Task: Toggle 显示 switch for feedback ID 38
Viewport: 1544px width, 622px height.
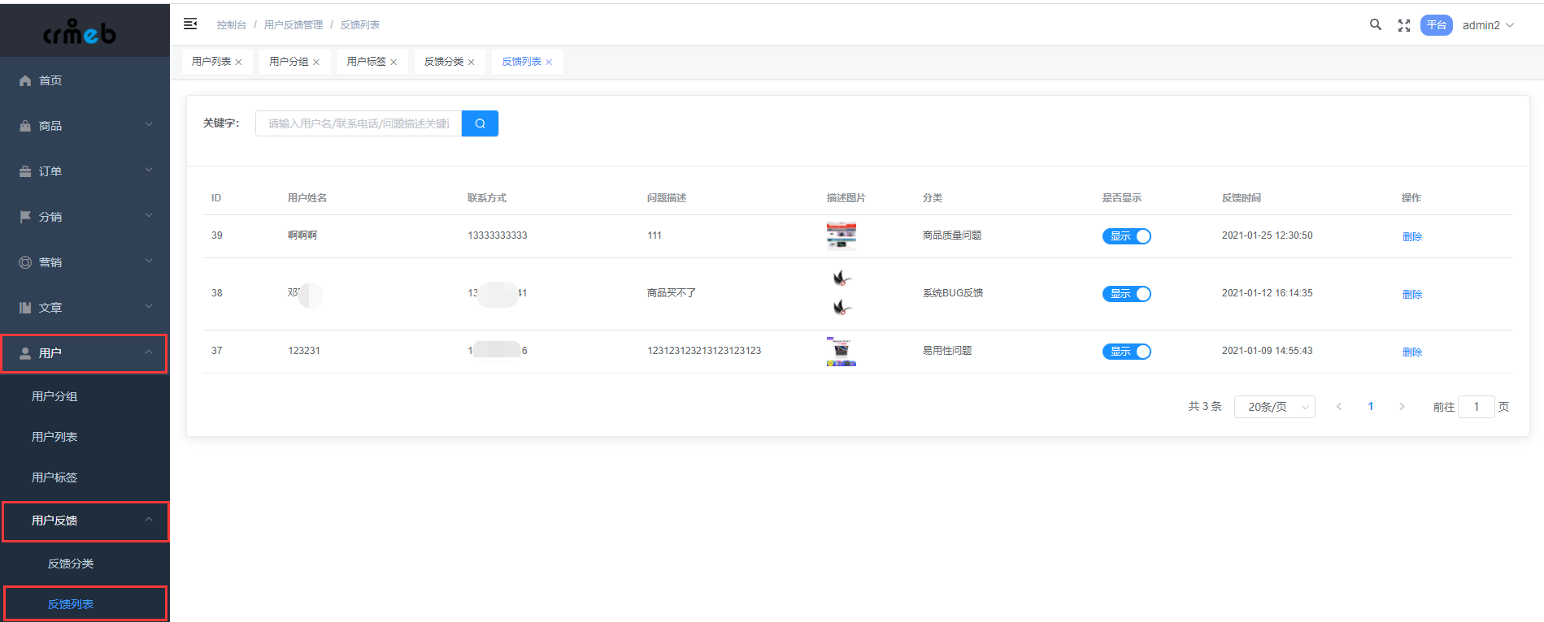Action: [x=1127, y=294]
